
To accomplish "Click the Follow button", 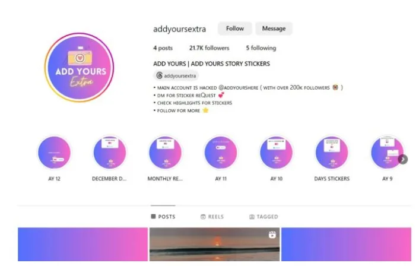I will [235, 28].
